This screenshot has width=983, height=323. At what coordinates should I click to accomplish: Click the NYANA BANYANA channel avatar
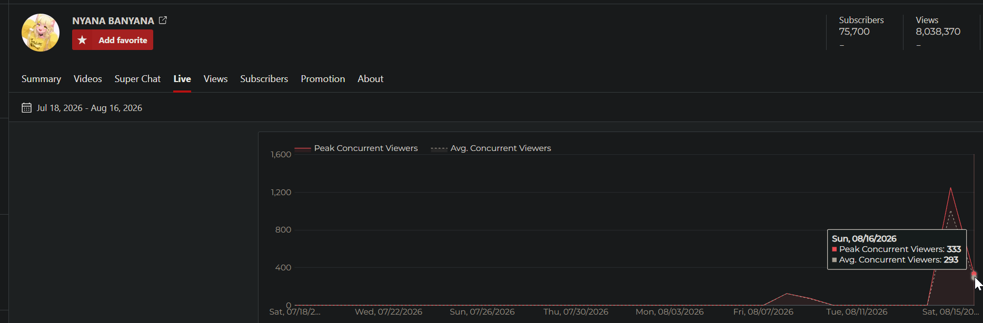coord(41,33)
